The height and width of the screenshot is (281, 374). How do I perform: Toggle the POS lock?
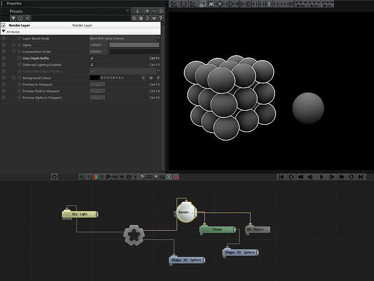pyautogui.click(x=301, y=4)
